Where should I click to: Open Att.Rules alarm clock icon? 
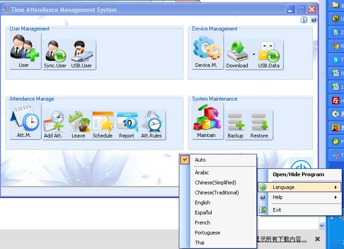click(x=151, y=125)
